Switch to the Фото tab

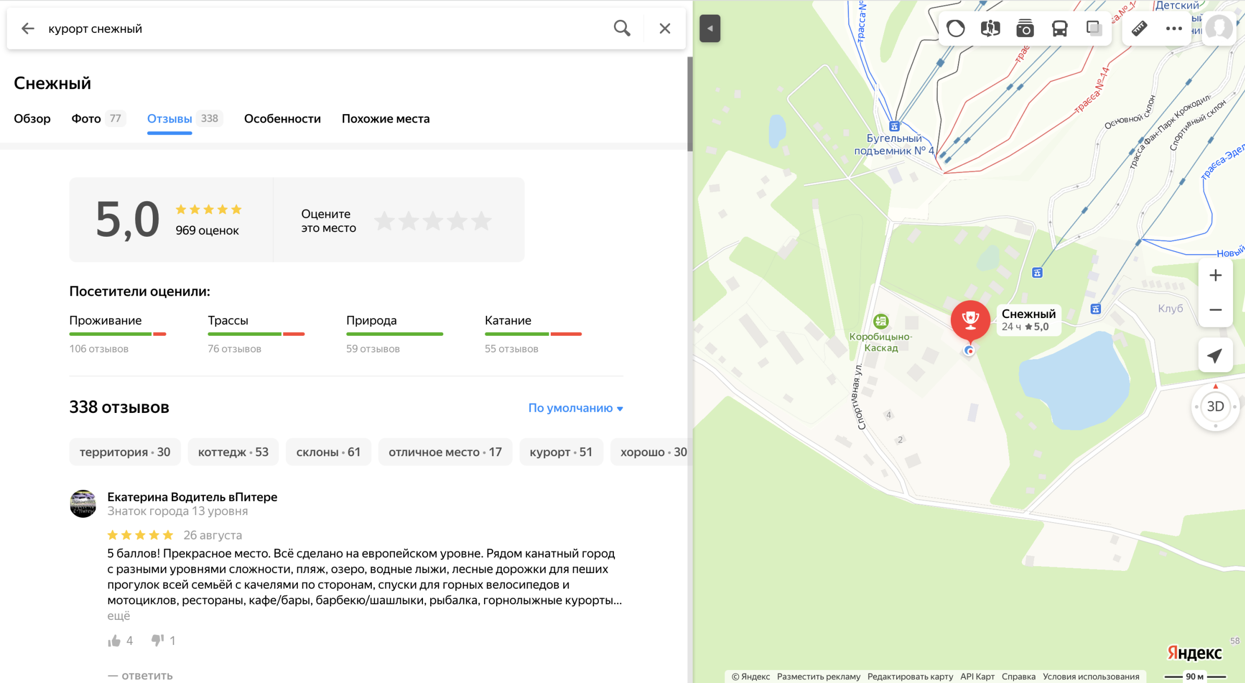(87, 119)
